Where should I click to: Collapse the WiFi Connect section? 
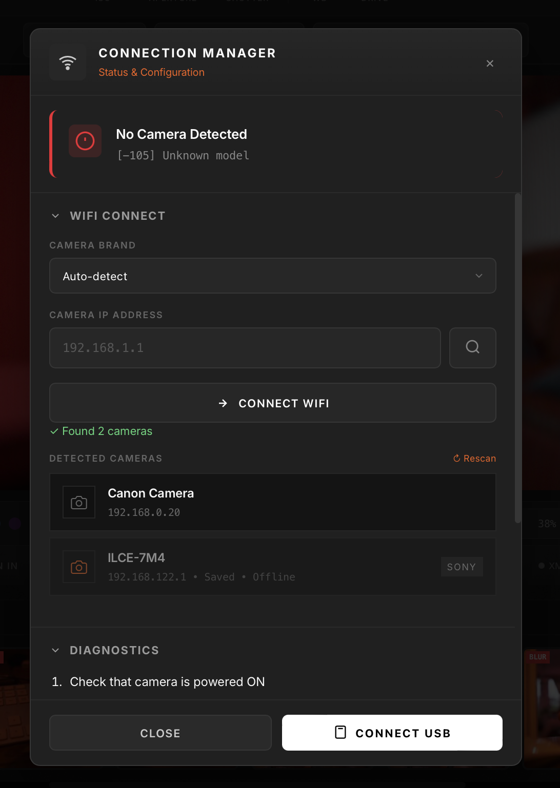click(55, 216)
